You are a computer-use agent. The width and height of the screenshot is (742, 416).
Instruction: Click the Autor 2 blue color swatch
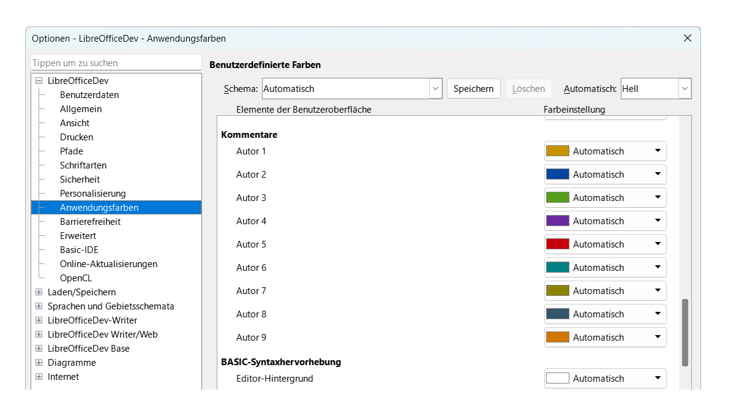pyautogui.click(x=558, y=175)
